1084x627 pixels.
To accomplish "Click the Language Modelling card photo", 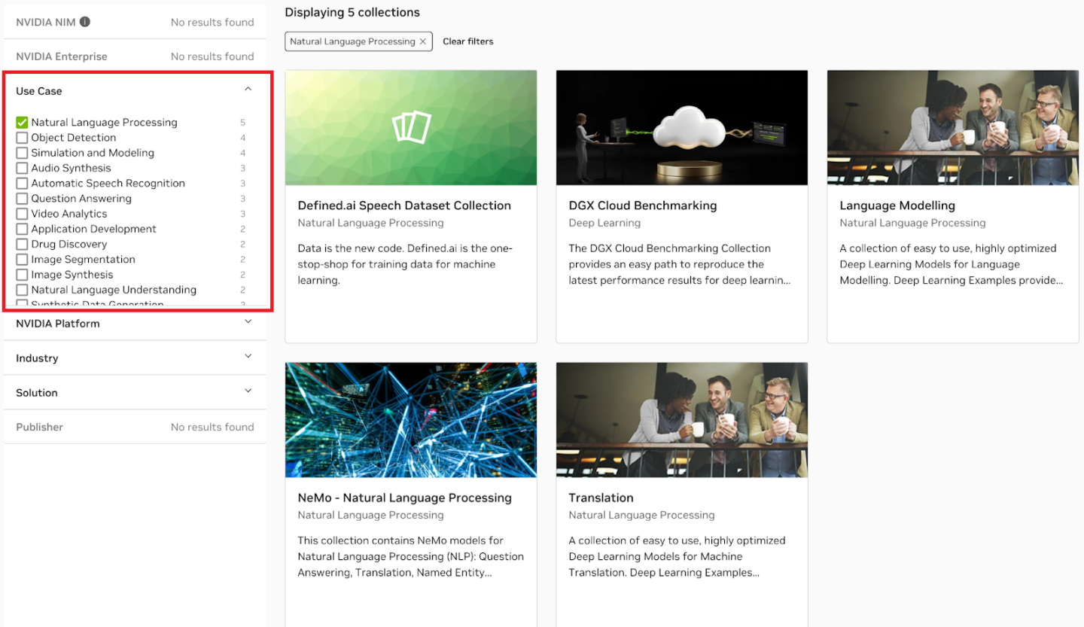I will click(x=953, y=128).
